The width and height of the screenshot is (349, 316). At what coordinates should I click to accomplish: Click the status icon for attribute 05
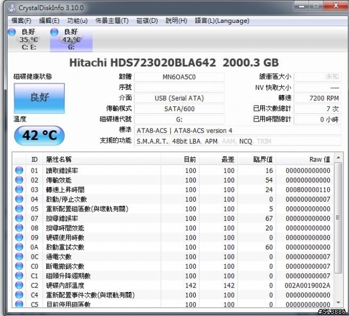coord(19,209)
